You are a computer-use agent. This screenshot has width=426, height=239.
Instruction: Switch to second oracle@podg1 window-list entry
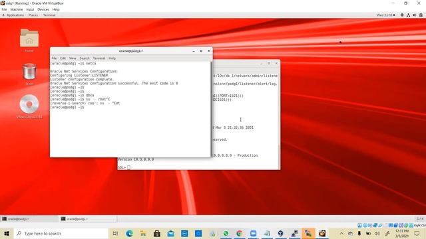(x=88, y=218)
